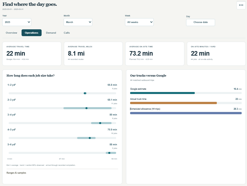Click the '11 jobs' count for 2–3 yd³
Image resolution: width=247 pixels, height=186 pixels.
click(x=114, y=104)
